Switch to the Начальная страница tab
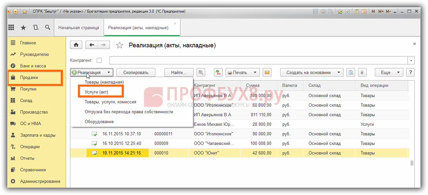 [79, 27]
